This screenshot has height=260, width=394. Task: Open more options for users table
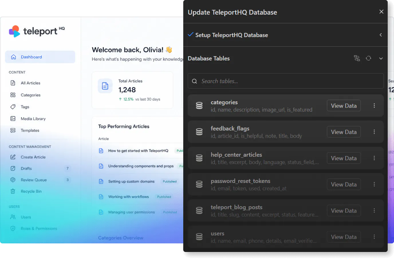pos(374,237)
